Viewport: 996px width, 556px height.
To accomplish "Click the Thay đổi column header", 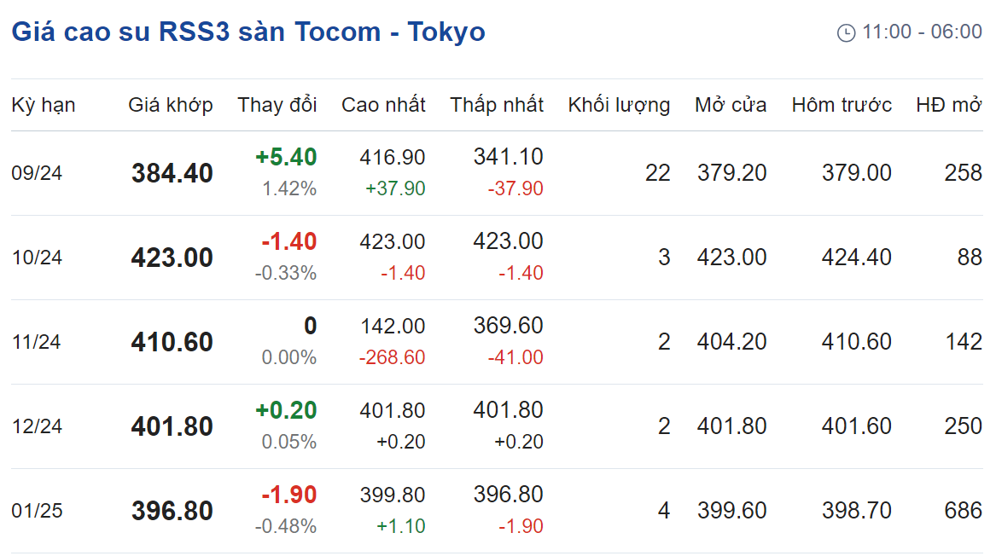I will pyautogui.click(x=277, y=105).
